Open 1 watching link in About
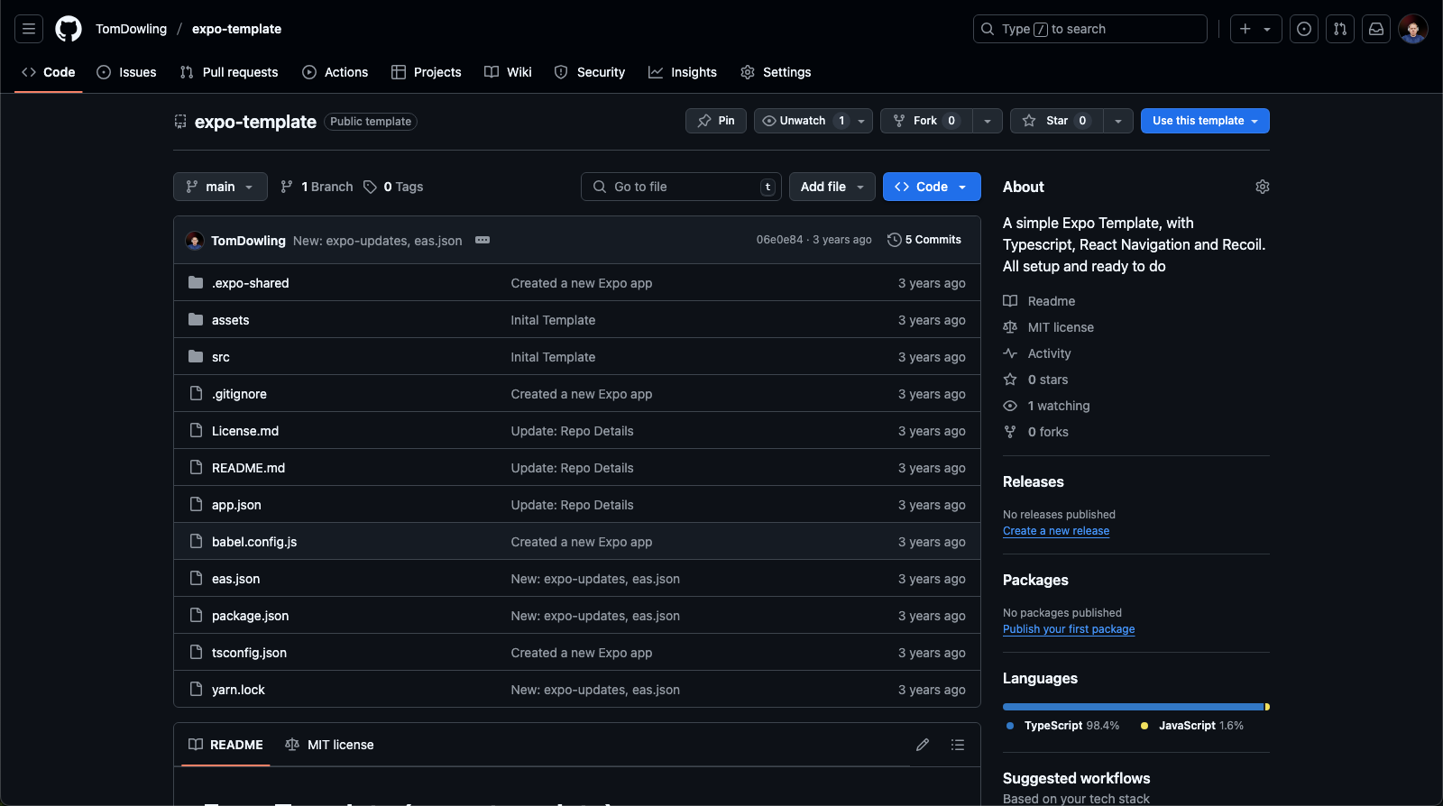 (1047, 406)
